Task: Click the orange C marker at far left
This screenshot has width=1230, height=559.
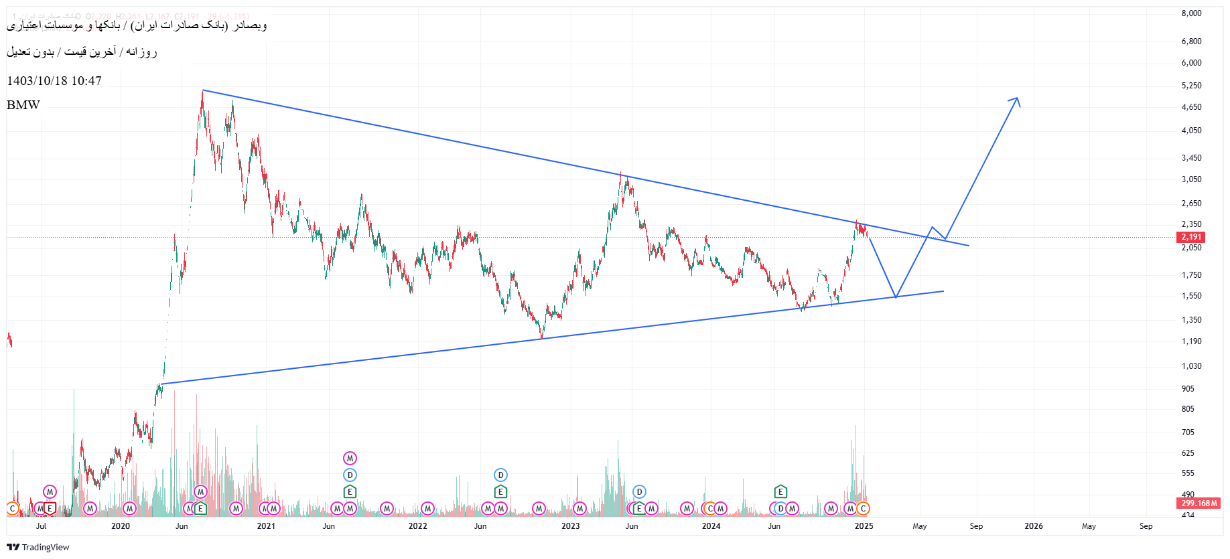Action: pos(12,509)
